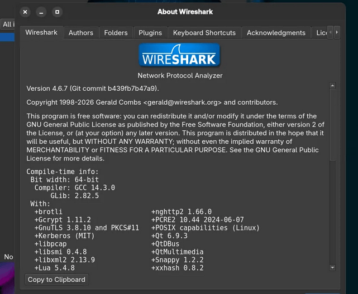Image resolution: width=358 pixels, height=294 pixels.
Task: Click the scrollbar up arrow
Action: tap(333, 86)
